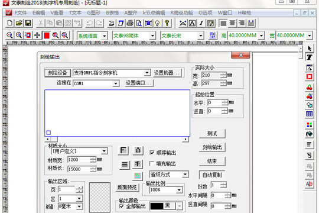Click the Open file folder icon
This screenshot has height=213, width=319.
click(19, 23)
